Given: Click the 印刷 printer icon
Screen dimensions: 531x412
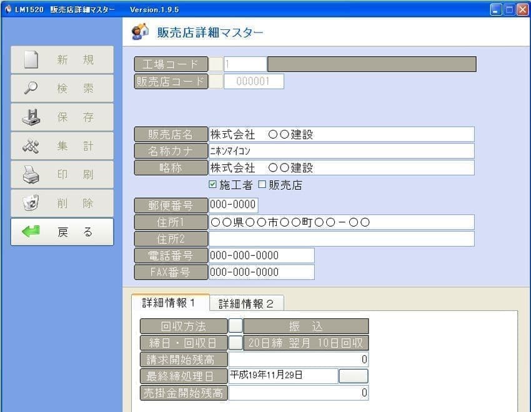Looking at the screenshot, I should click(x=31, y=175).
